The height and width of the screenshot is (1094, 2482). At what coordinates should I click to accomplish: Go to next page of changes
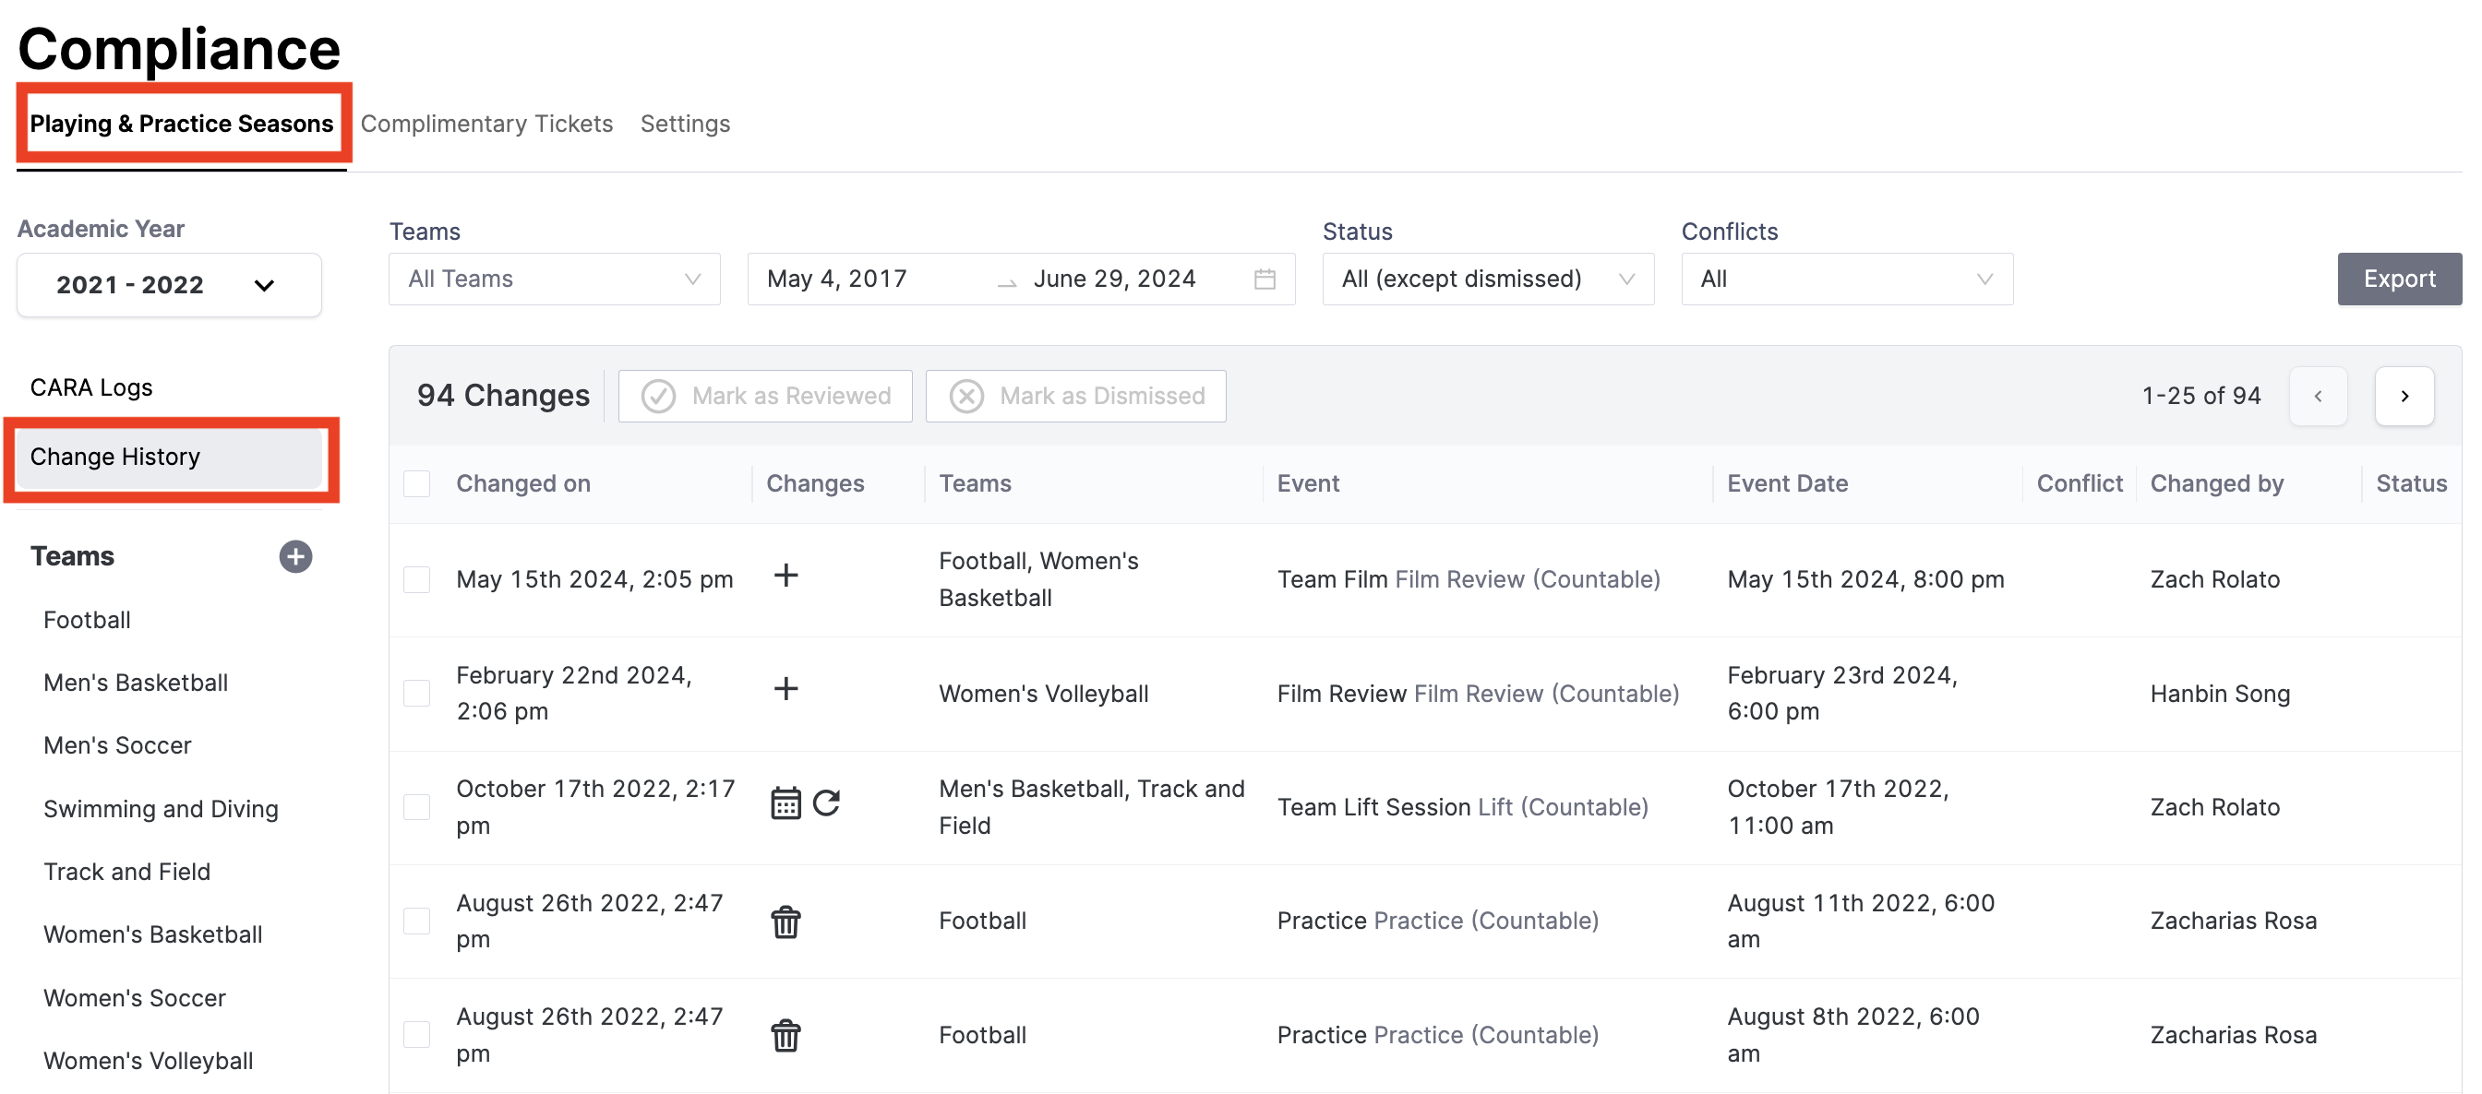point(2404,396)
